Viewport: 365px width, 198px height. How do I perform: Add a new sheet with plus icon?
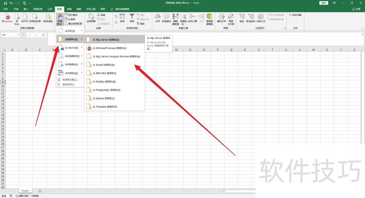(x=40, y=191)
